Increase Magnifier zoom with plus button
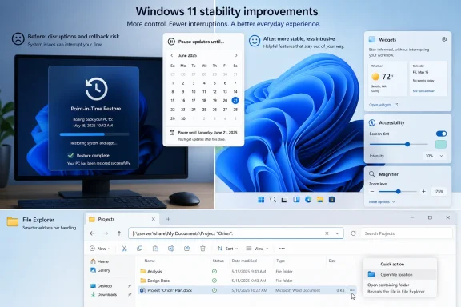The image size is (461, 307). tap(423, 192)
